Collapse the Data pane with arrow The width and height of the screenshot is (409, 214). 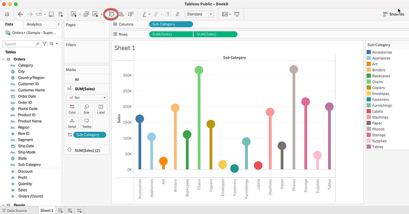tap(58, 24)
